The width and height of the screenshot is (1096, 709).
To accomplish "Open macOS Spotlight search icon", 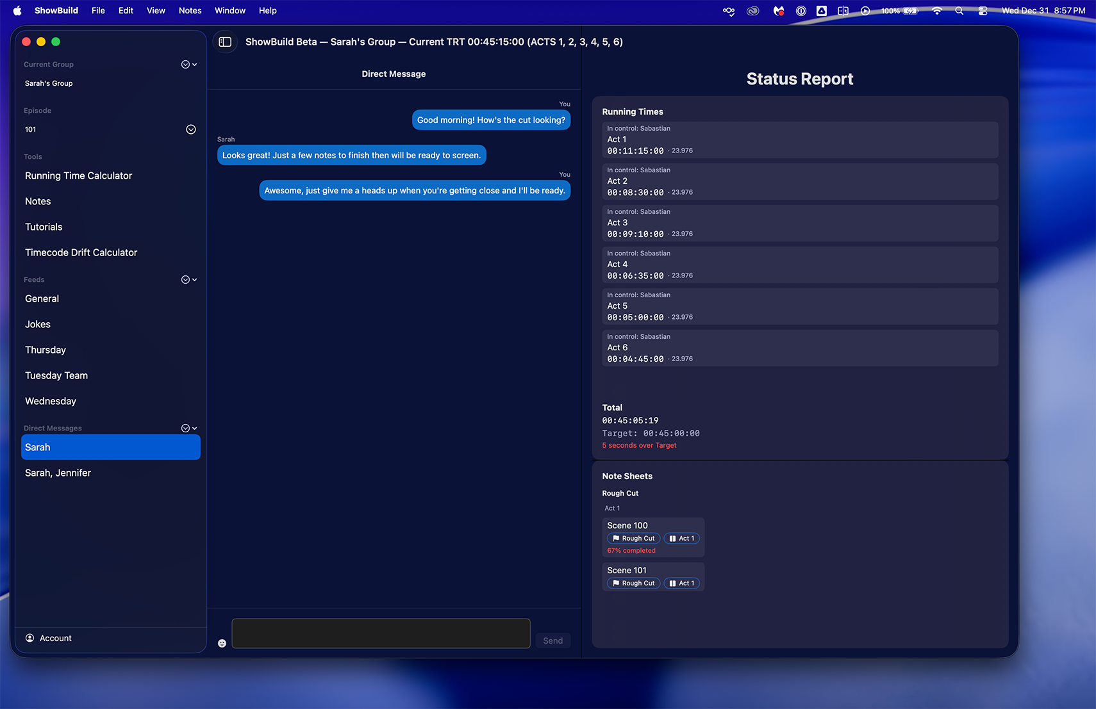I will pyautogui.click(x=959, y=11).
